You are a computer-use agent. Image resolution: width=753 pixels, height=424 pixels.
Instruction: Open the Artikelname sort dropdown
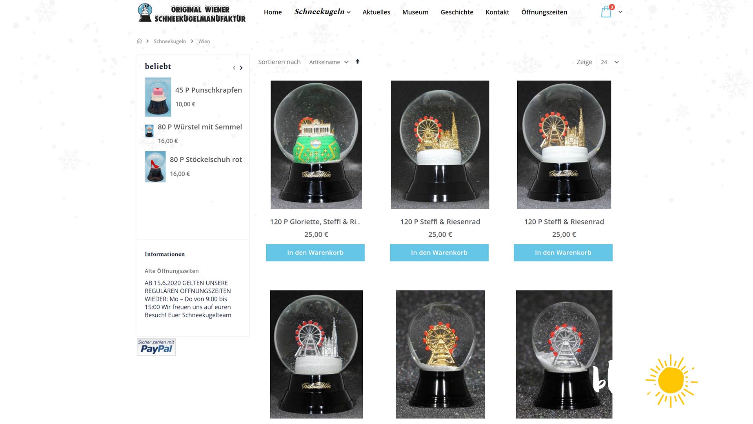point(328,62)
